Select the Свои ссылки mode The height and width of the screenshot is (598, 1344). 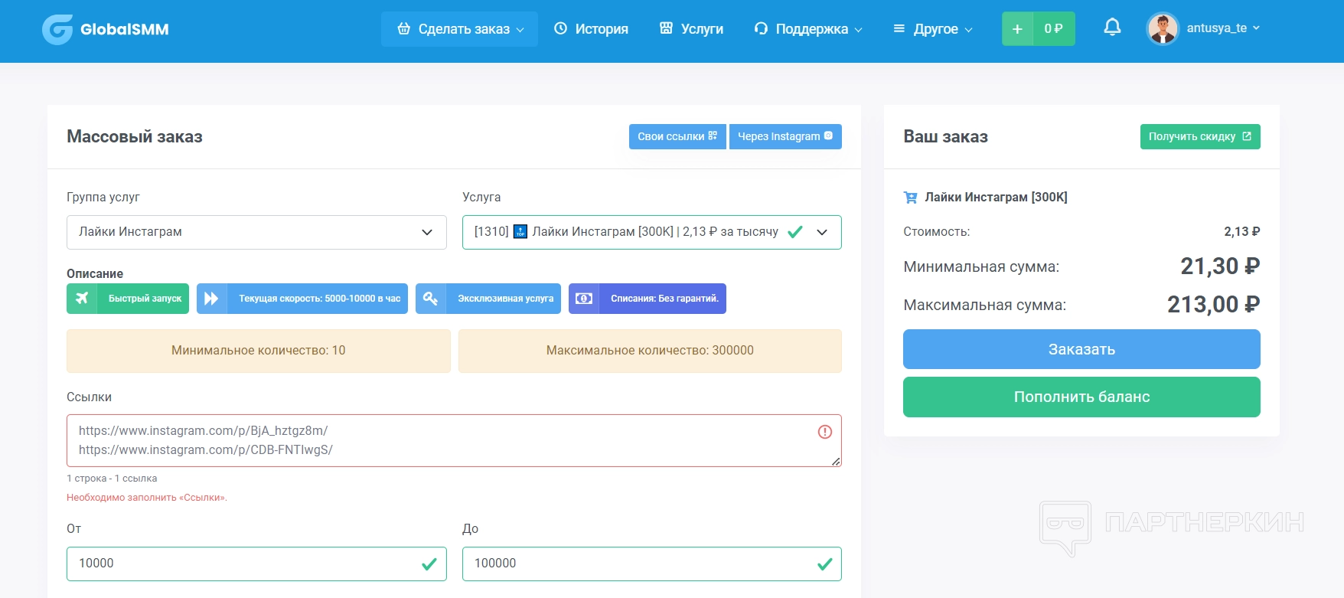[x=677, y=136]
